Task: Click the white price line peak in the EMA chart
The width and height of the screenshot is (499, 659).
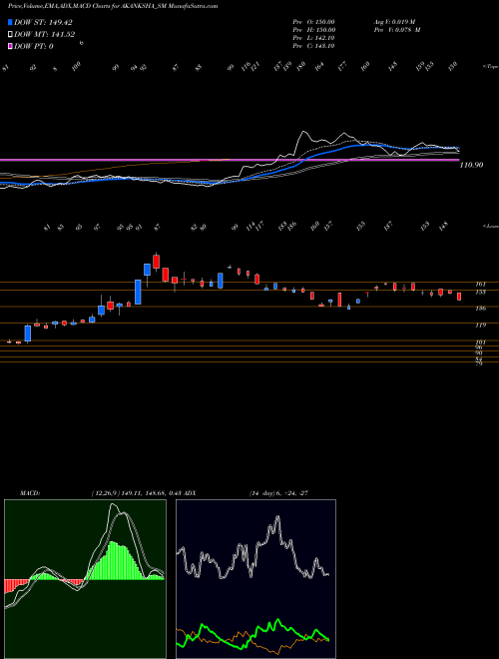Action: [x=303, y=133]
